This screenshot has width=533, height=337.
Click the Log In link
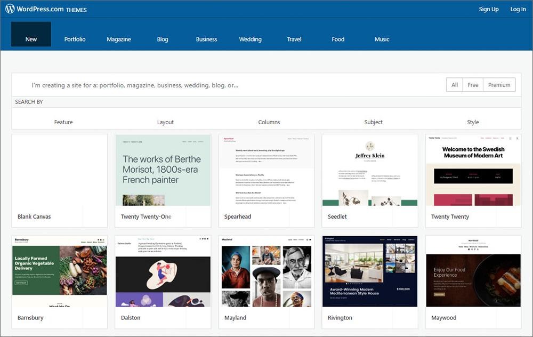pos(518,9)
